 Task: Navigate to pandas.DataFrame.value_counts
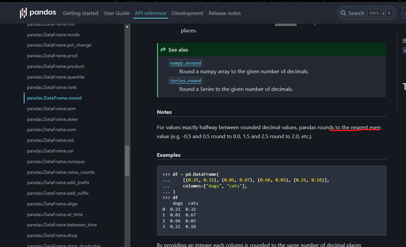(61, 172)
